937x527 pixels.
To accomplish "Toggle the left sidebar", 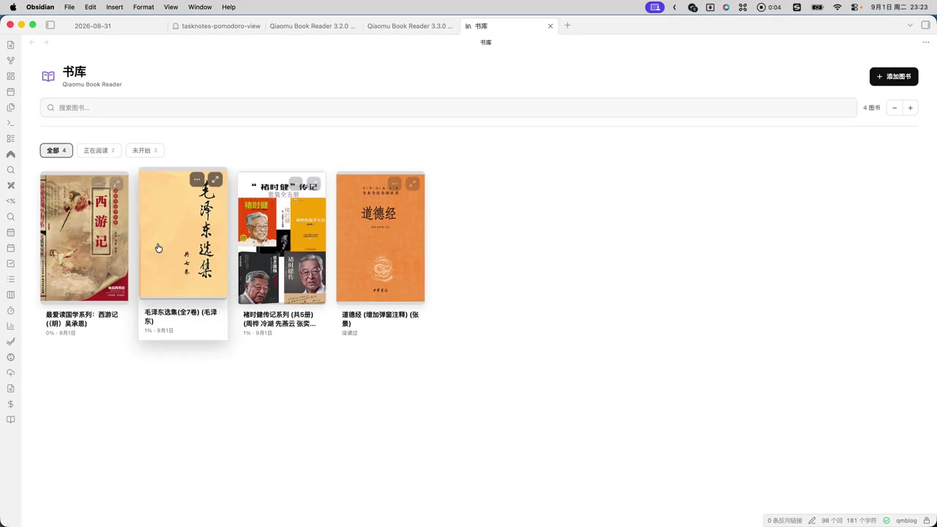I will (x=50, y=25).
